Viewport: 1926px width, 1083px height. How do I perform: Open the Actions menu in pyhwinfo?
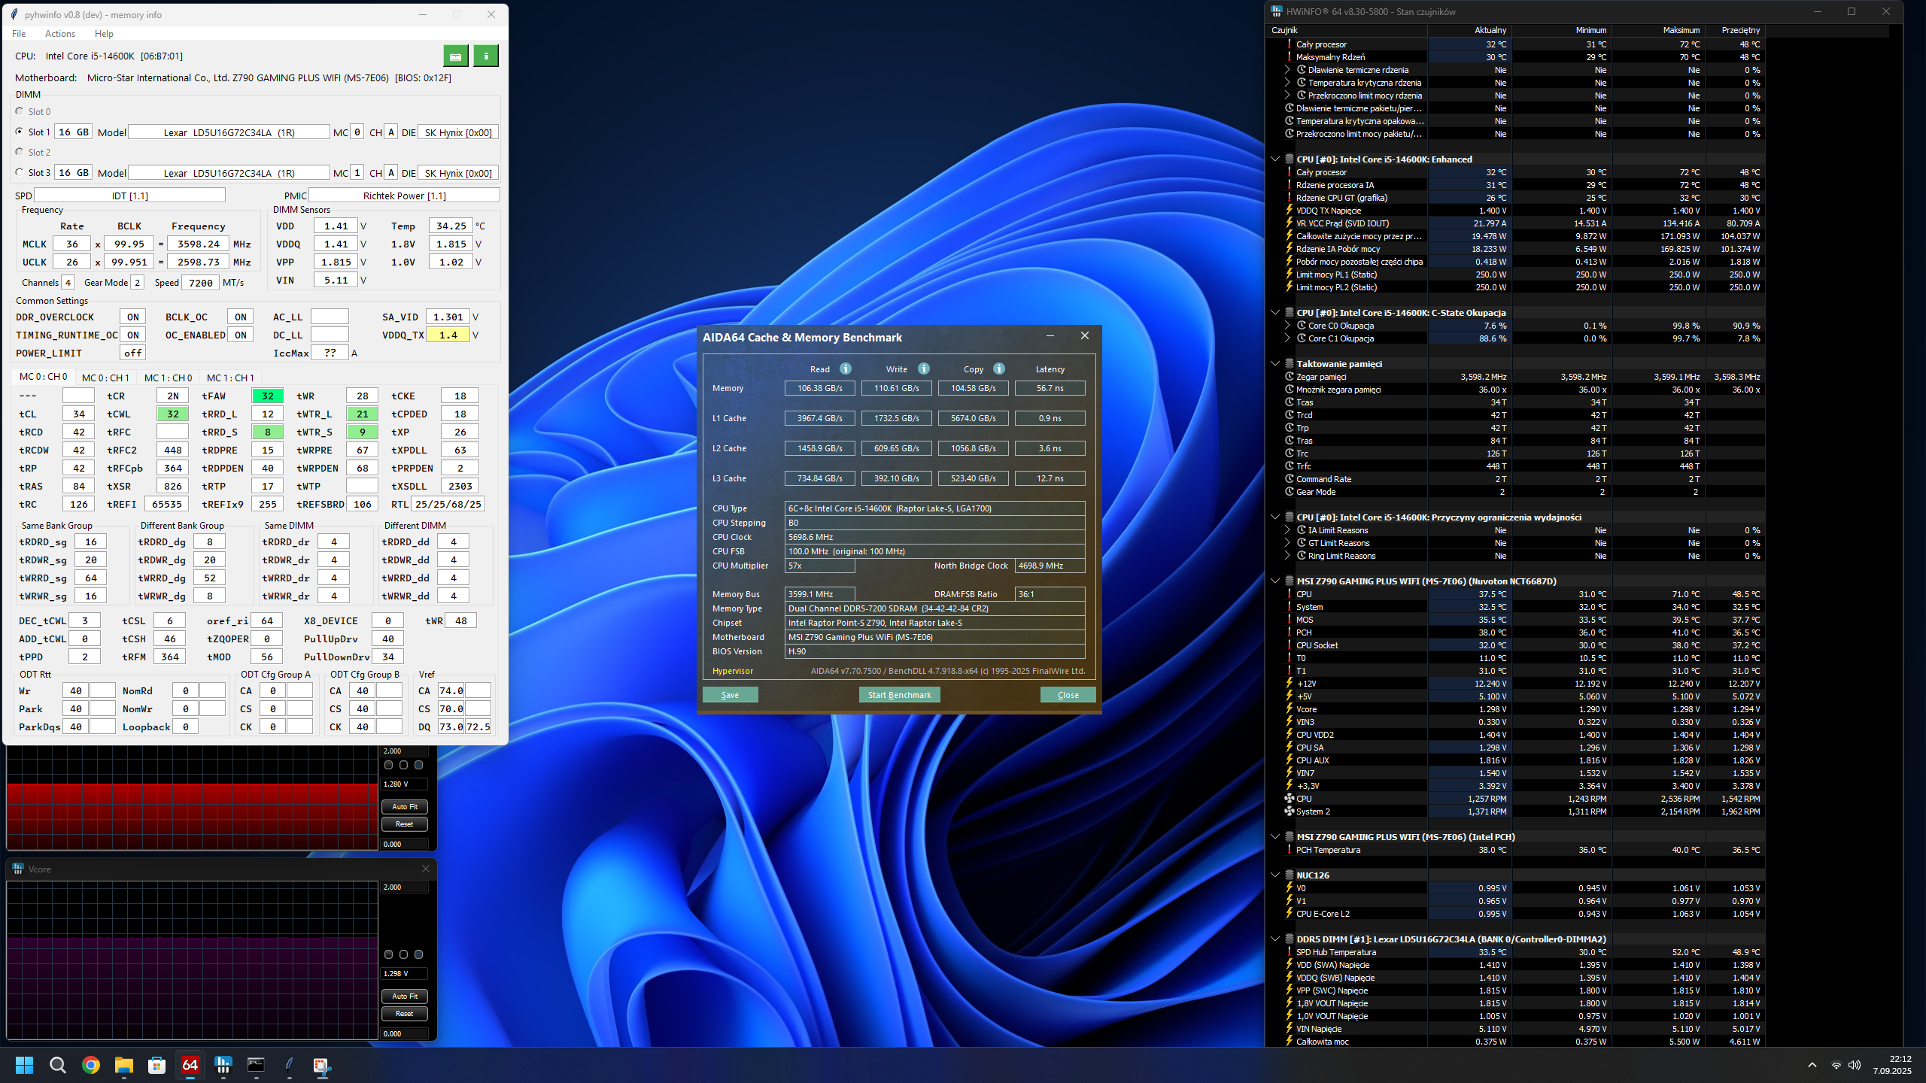click(x=59, y=34)
